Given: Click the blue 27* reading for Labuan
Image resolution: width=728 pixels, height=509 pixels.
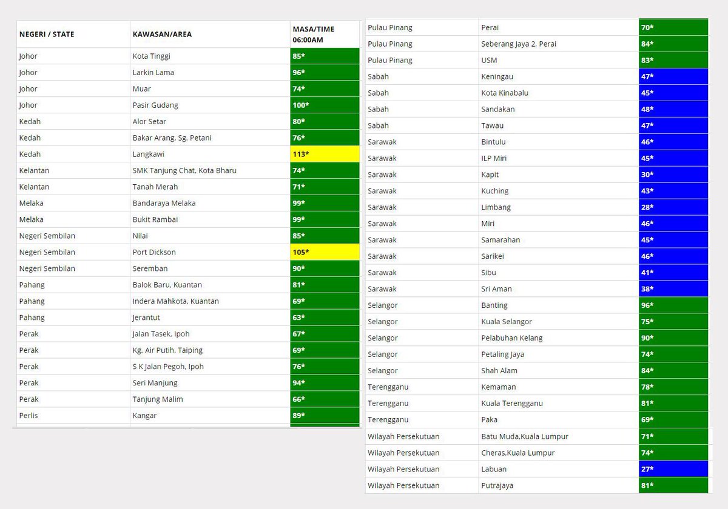Looking at the screenshot, I should click(x=673, y=470).
